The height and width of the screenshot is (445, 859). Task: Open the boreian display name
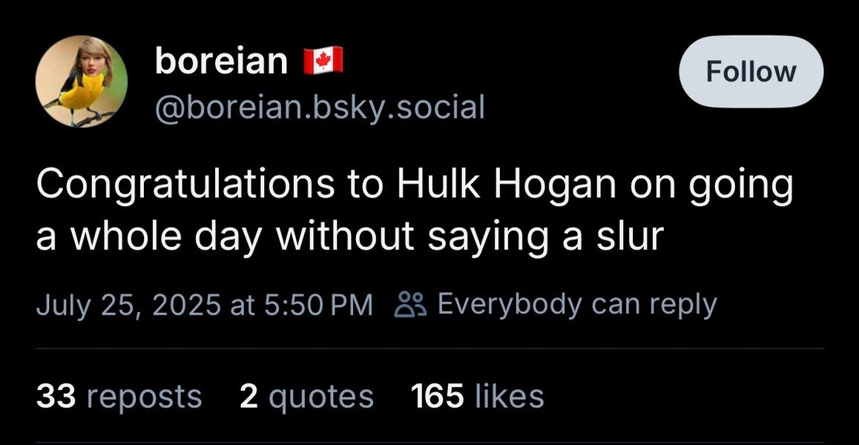221,60
